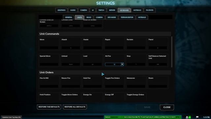
Task: Click the Optimise User Tag Map button
Action: click(x=12, y=117)
